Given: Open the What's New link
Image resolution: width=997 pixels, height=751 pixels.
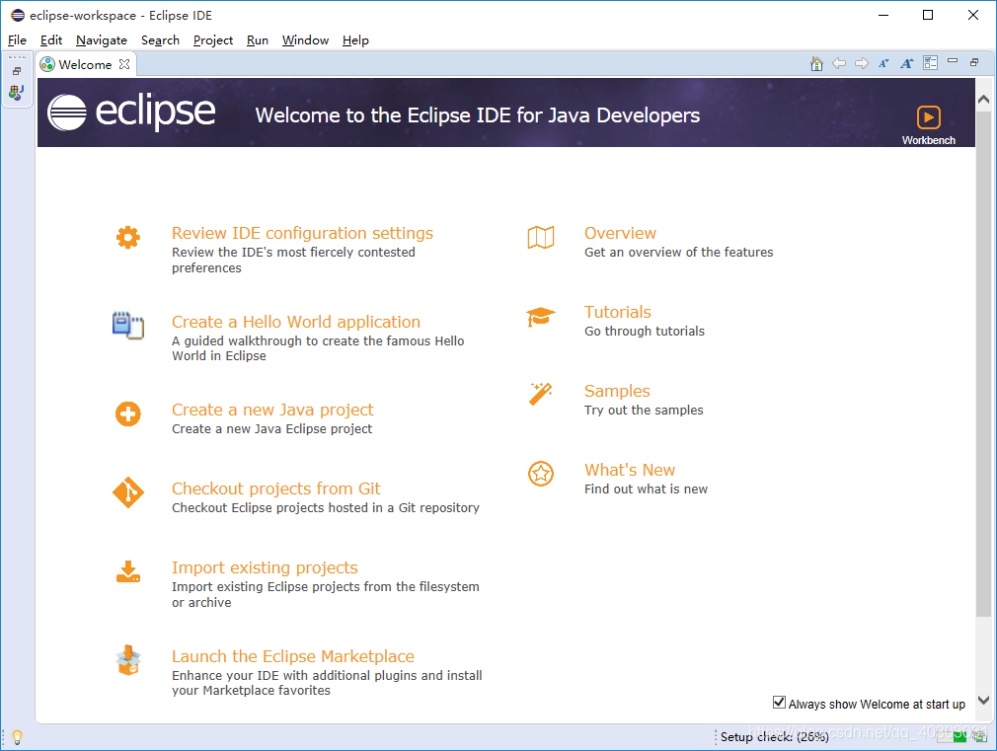Looking at the screenshot, I should [x=630, y=470].
